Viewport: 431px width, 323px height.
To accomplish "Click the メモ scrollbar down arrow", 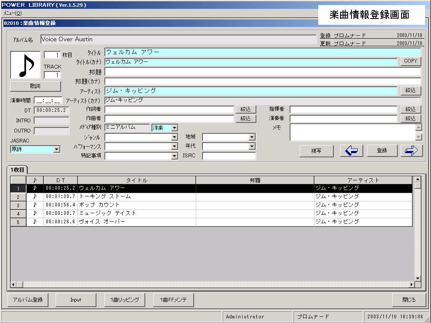I will click(419, 137).
